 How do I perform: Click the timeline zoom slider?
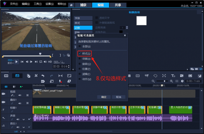(x=164, y=81)
